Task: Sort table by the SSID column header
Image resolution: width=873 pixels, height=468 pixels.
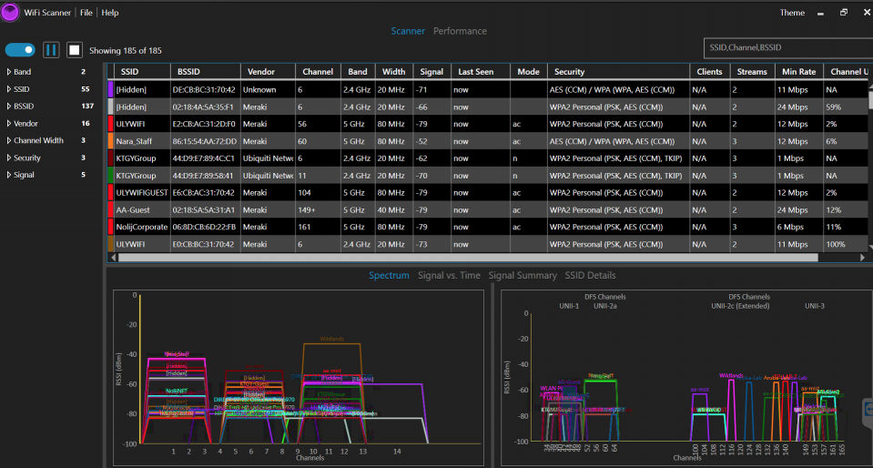Action: point(143,71)
